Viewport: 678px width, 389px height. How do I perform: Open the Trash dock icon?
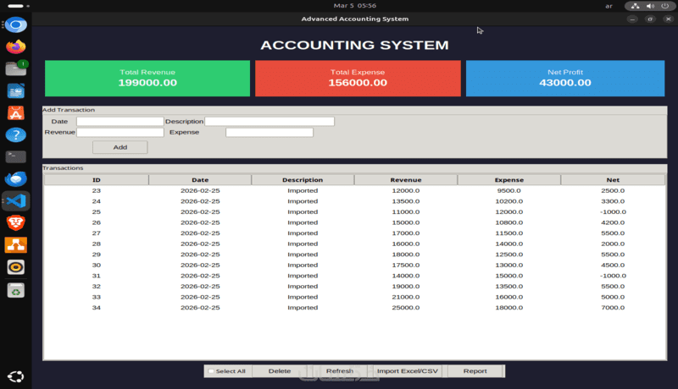tap(15, 290)
